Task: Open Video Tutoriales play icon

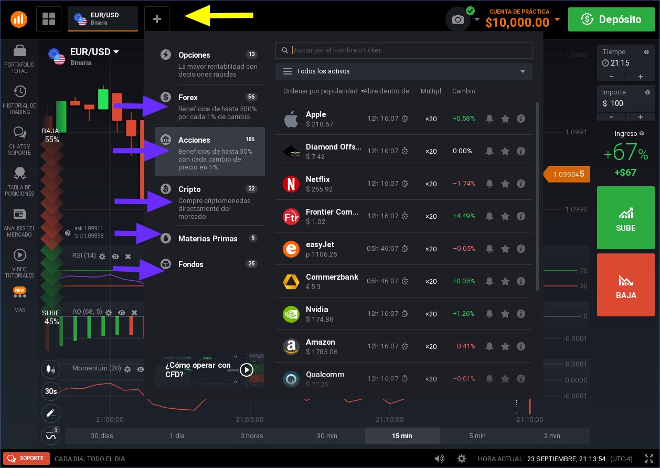Action: [20, 255]
